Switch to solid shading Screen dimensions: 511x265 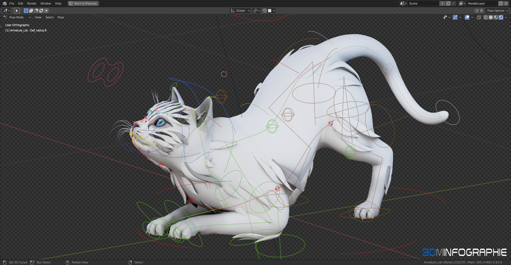coord(491,17)
